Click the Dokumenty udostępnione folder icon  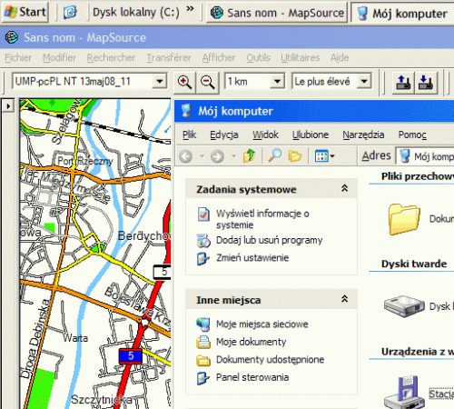click(x=203, y=360)
